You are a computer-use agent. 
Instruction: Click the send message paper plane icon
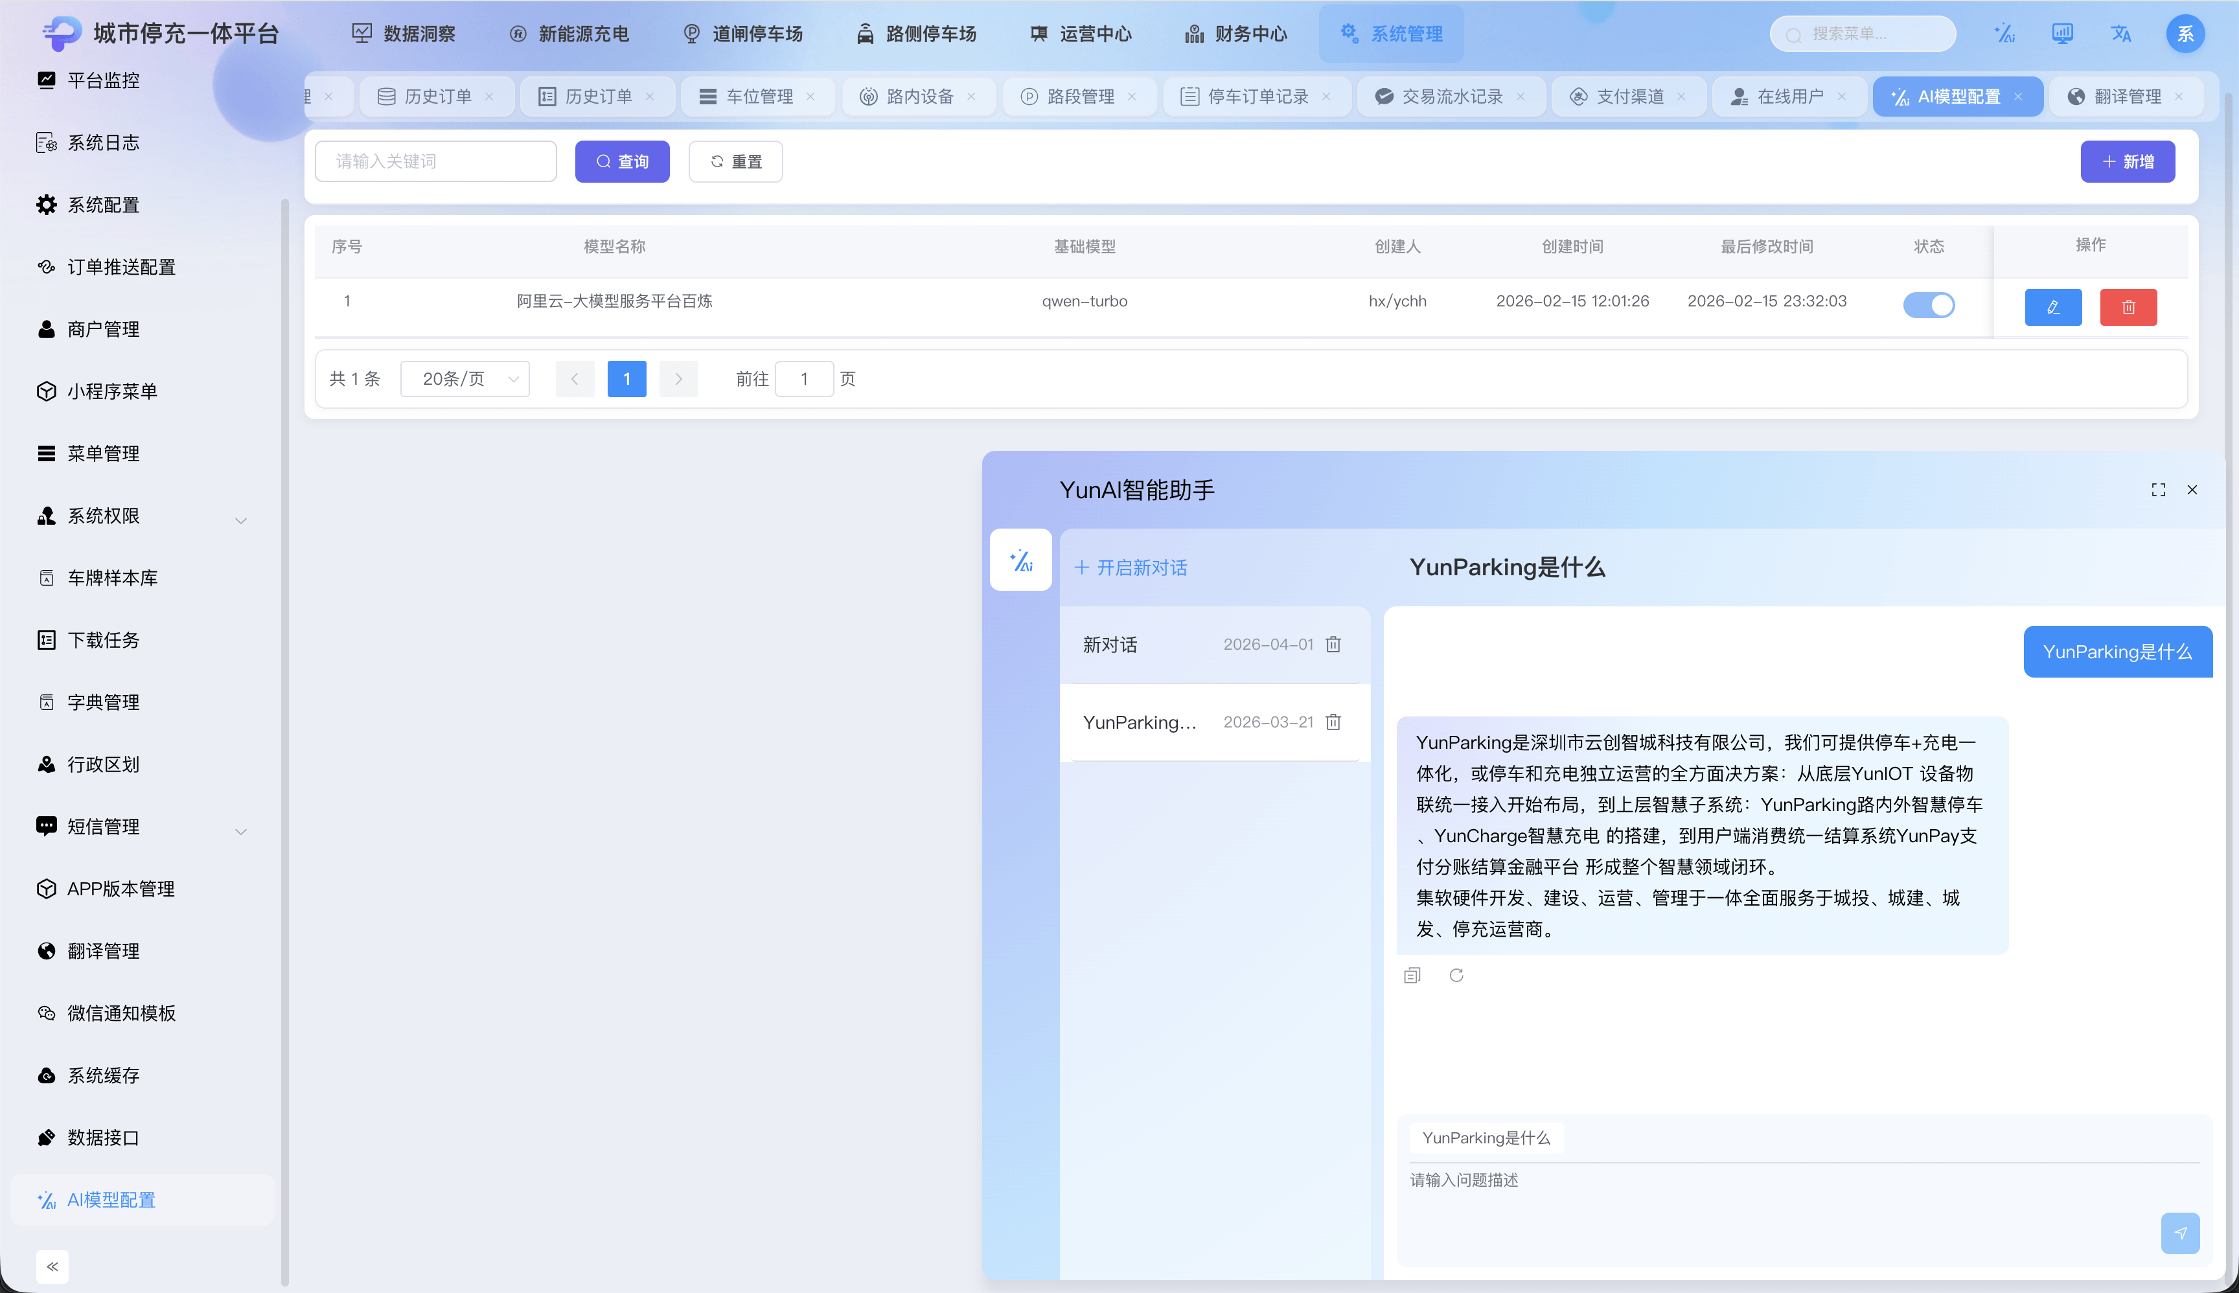2179,1233
